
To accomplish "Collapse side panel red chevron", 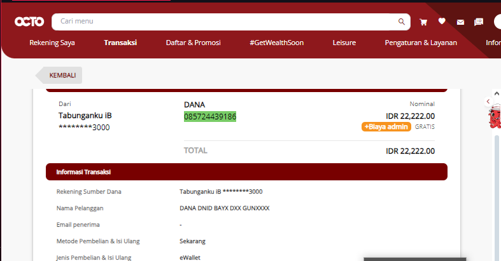I will coord(488,102).
